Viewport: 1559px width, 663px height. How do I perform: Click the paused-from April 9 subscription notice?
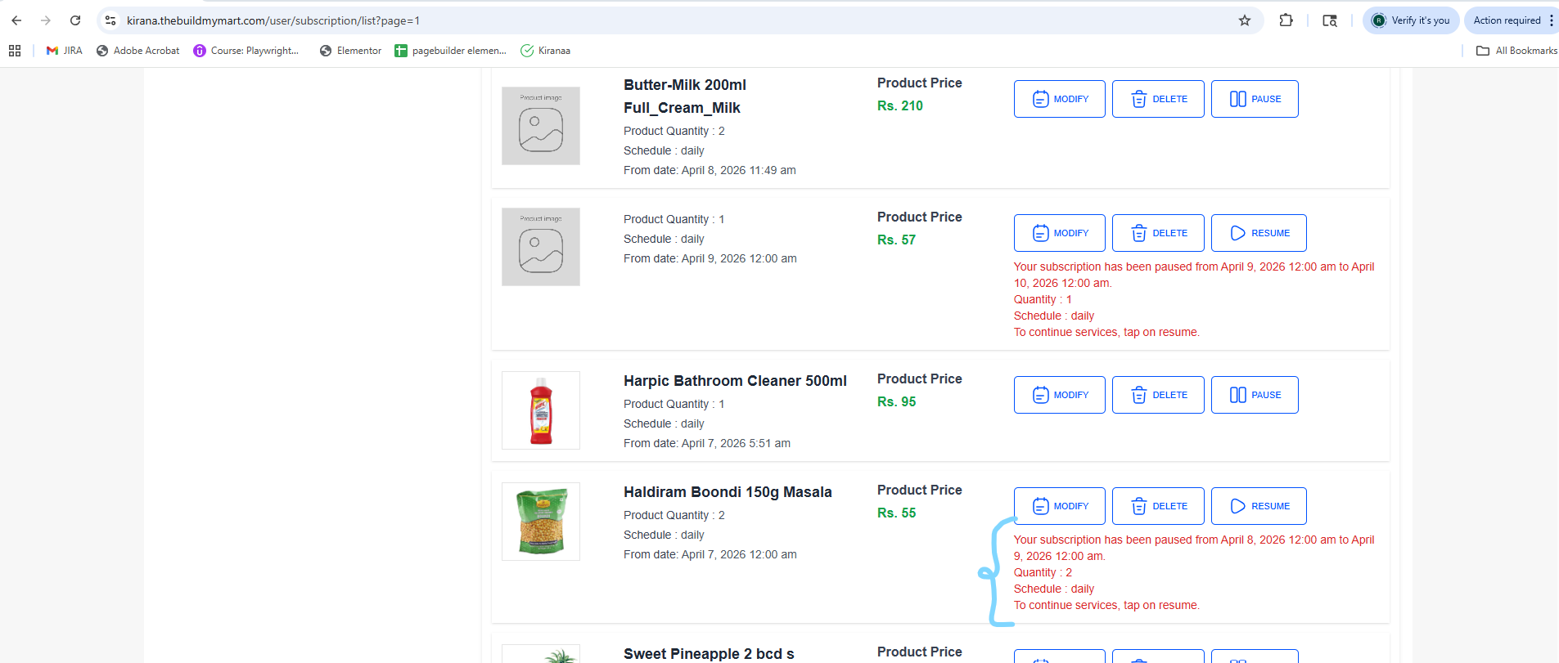1194,299
